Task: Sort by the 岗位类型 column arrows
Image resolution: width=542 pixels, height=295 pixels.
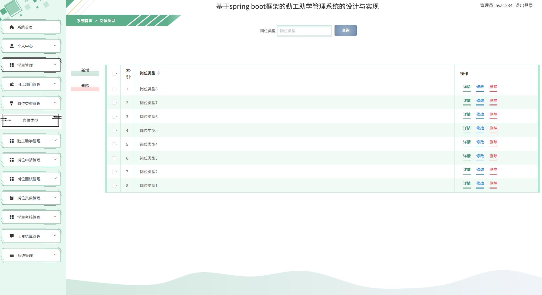Action: tap(159, 73)
